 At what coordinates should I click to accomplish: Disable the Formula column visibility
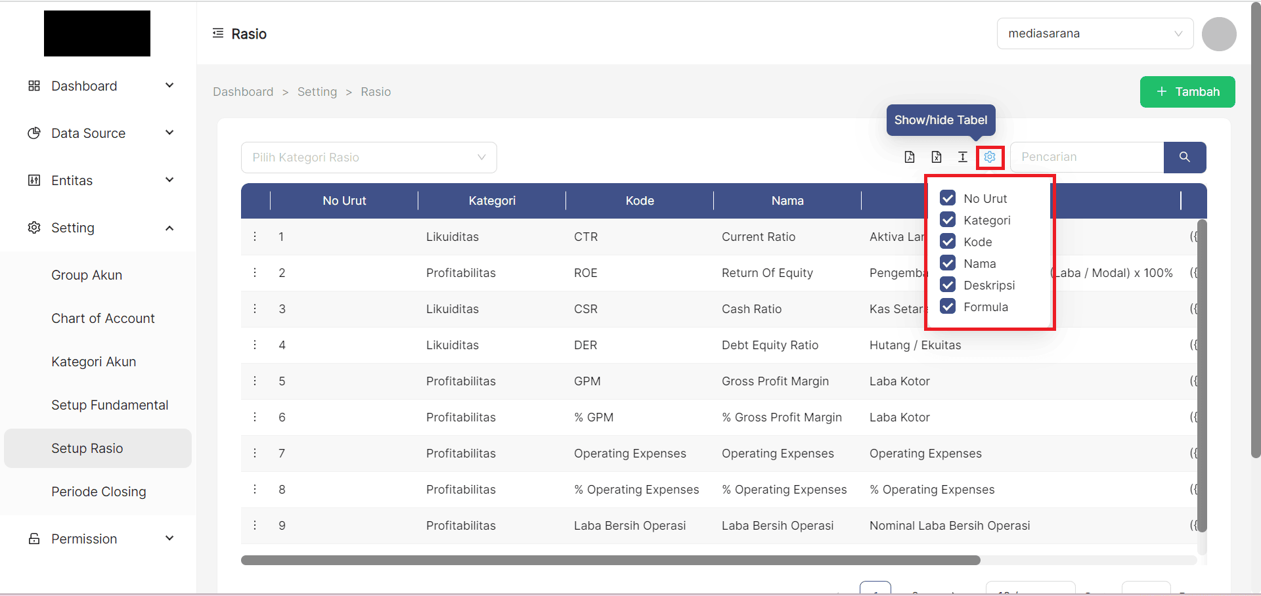[948, 306]
